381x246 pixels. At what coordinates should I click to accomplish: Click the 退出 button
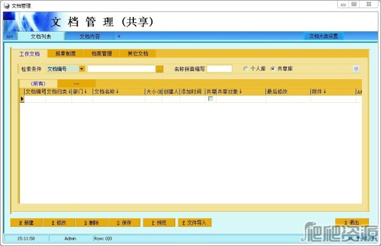(x=352, y=223)
